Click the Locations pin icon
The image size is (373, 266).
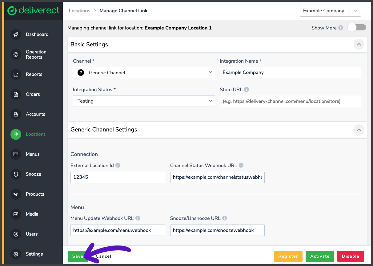16,134
